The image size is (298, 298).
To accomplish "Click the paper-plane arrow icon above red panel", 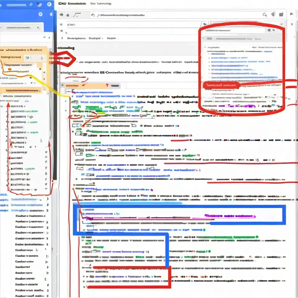I will click(204, 24).
